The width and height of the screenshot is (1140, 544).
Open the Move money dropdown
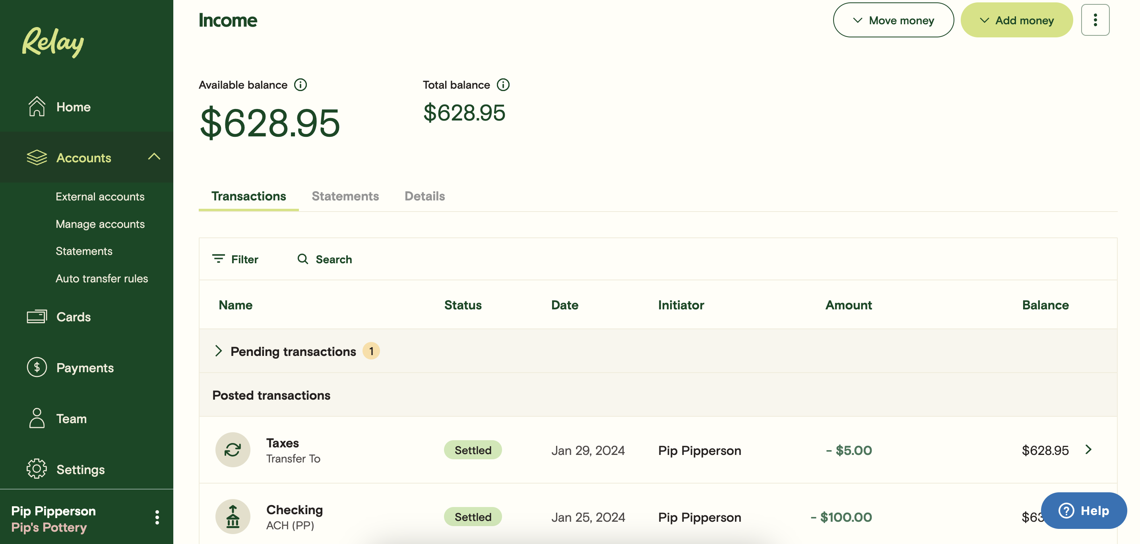(x=893, y=20)
